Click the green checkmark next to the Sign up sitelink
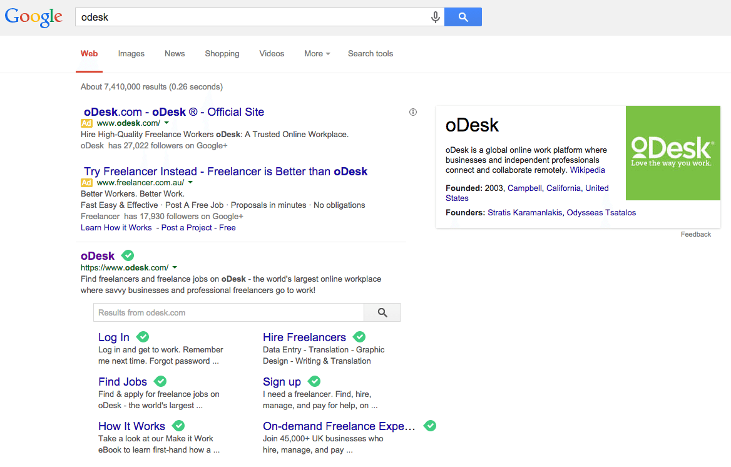This screenshot has height=467, width=731. click(x=314, y=381)
